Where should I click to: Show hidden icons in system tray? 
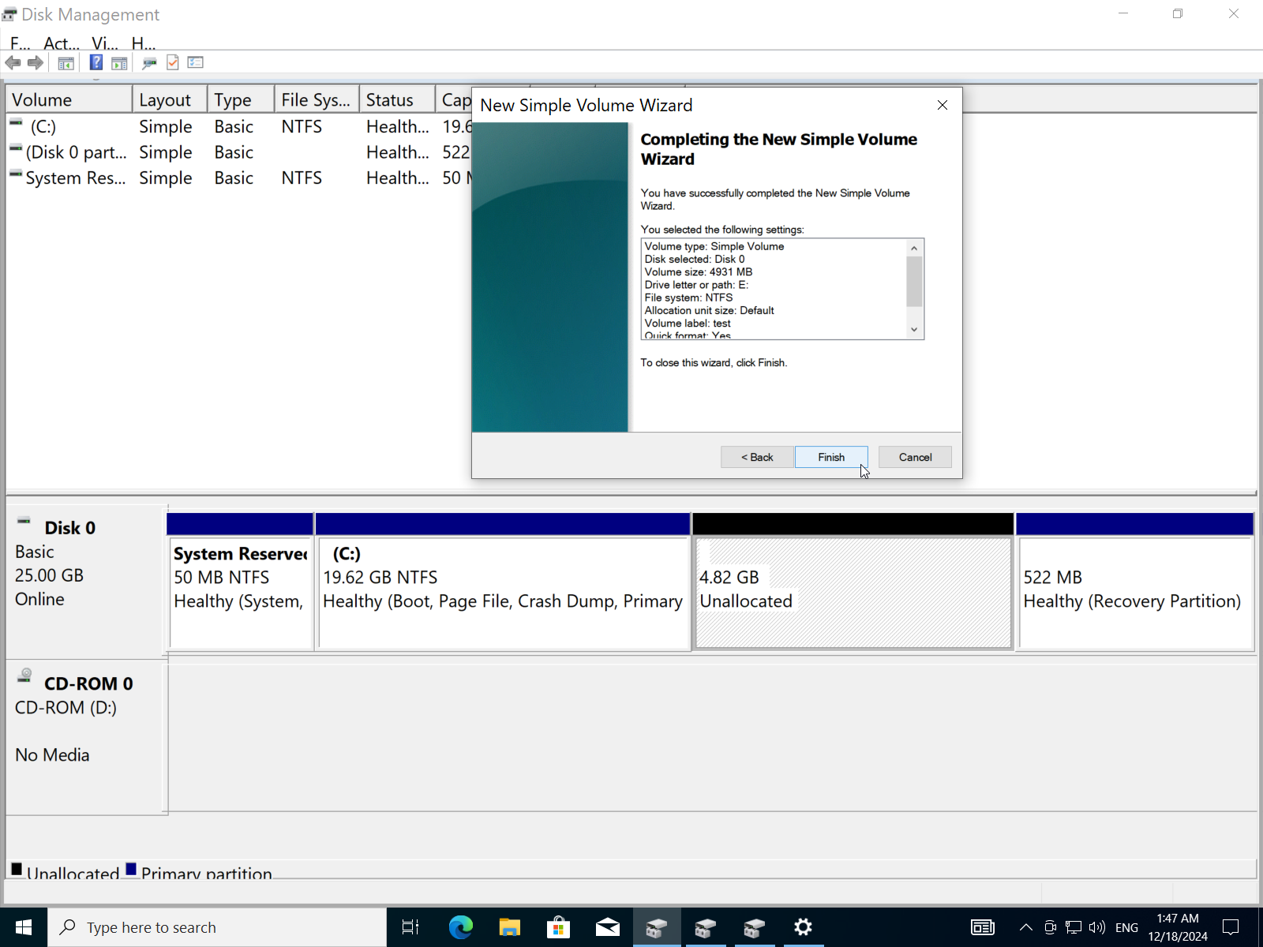(1025, 927)
